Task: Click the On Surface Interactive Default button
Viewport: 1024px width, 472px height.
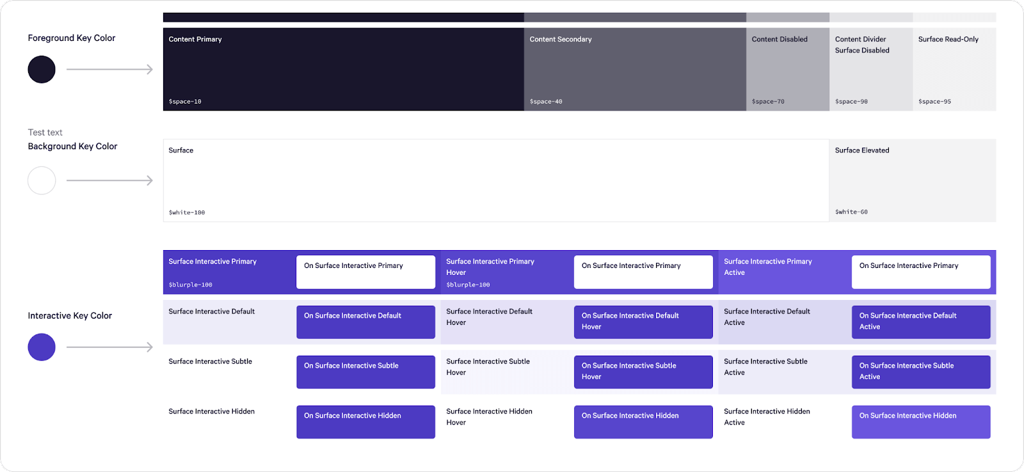Action: pos(365,322)
